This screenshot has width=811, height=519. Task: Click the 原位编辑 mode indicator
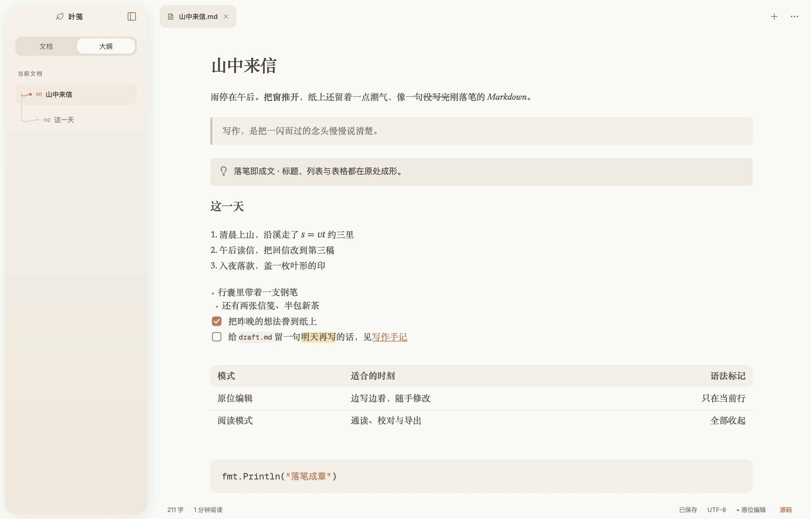point(751,510)
